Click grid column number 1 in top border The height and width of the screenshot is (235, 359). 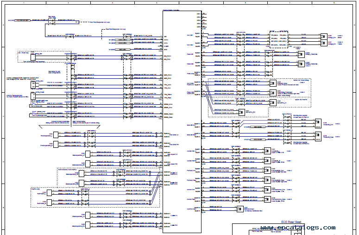point(24,3)
